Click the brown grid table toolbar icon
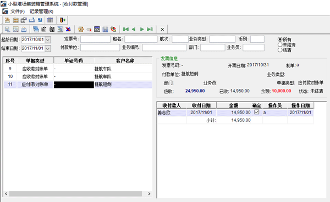 [15, 20]
